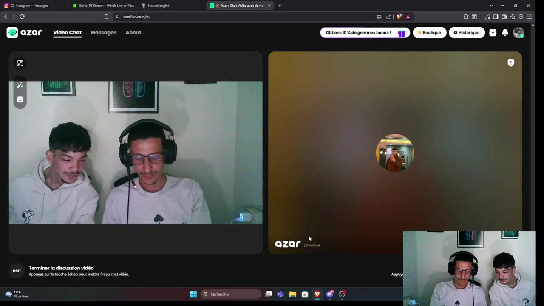This screenshot has height=306, width=544.
Task: Open the magic wand effects tool
Action: pyautogui.click(x=20, y=85)
